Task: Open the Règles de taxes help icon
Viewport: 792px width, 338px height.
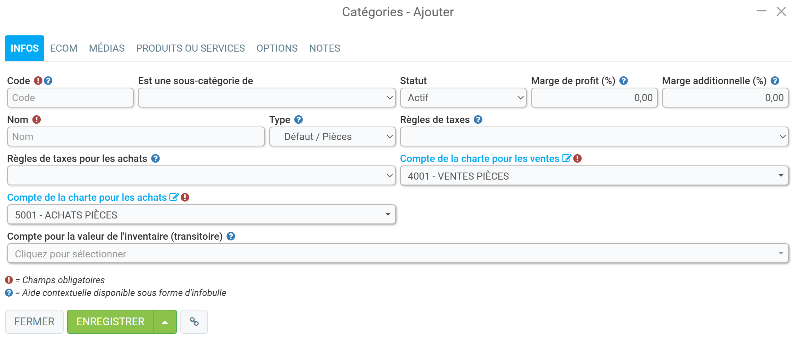Action: [478, 120]
